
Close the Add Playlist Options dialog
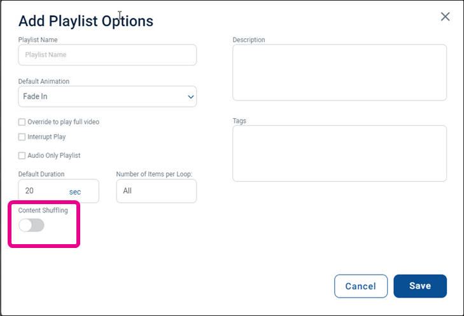(445, 17)
